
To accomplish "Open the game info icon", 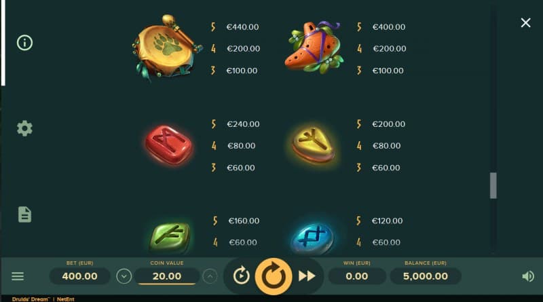I will pos(24,43).
